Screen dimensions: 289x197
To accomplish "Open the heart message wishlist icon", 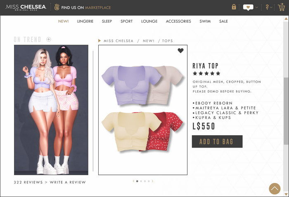I will pos(248,7).
